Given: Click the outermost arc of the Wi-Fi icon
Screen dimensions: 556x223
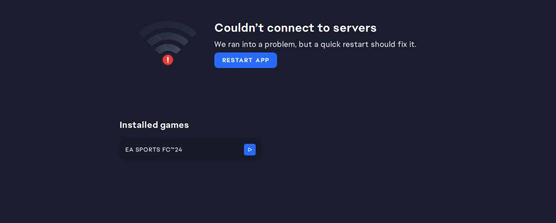Looking at the screenshot, I should click(x=168, y=26).
